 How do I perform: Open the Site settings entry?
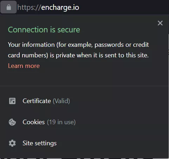coord(84,143)
